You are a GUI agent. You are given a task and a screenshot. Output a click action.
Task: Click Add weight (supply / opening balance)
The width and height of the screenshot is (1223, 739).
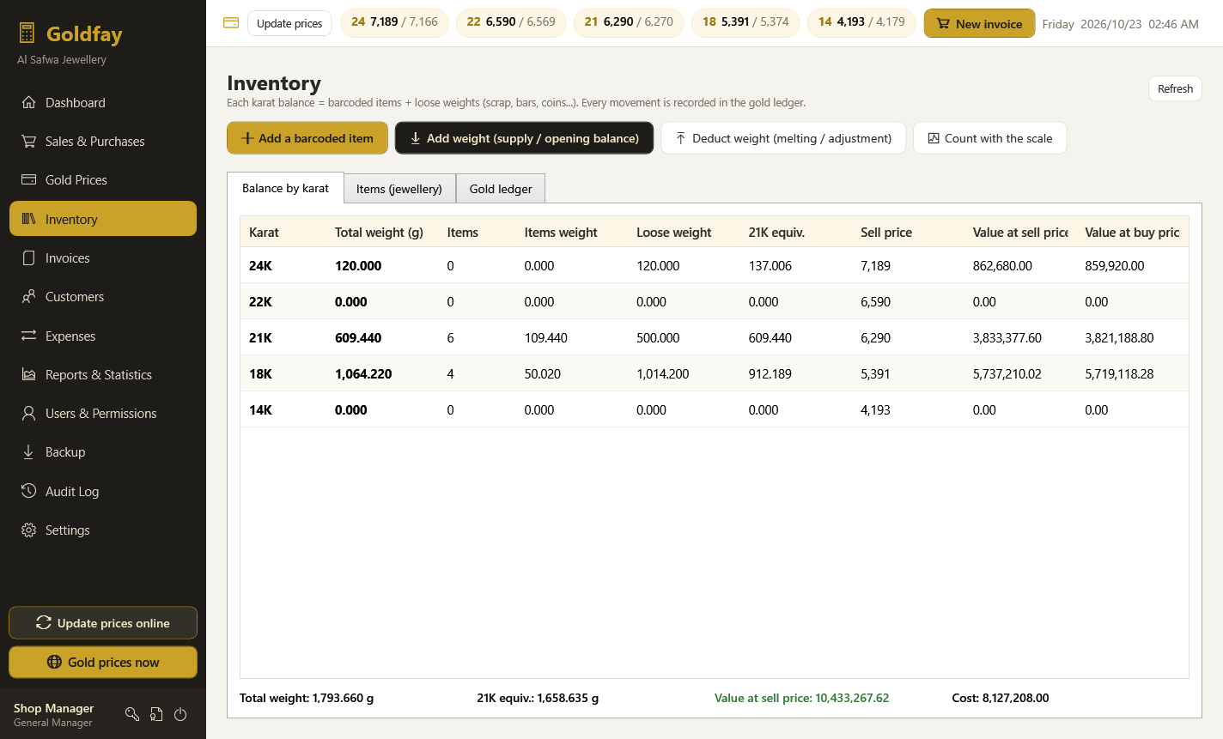point(524,138)
